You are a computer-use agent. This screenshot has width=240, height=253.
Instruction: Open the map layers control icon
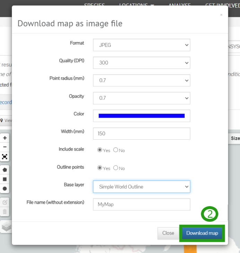pyautogui.click(x=7, y=227)
